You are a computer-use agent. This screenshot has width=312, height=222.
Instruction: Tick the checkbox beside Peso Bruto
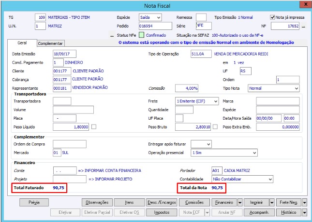(x=215, y=127)
